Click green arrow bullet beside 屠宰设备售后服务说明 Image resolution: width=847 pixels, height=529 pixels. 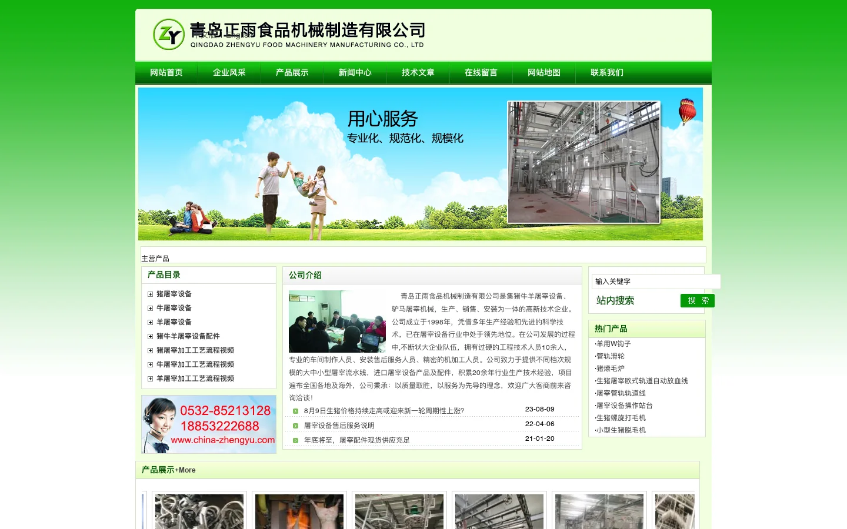[x=295, y=426]
